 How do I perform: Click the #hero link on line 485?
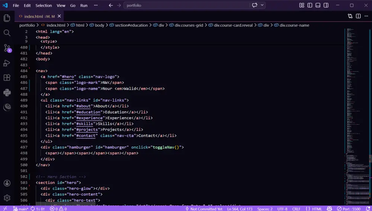(68, 77)
